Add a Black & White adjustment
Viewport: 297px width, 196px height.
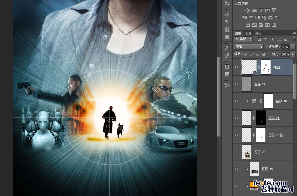tap(258, 18)
